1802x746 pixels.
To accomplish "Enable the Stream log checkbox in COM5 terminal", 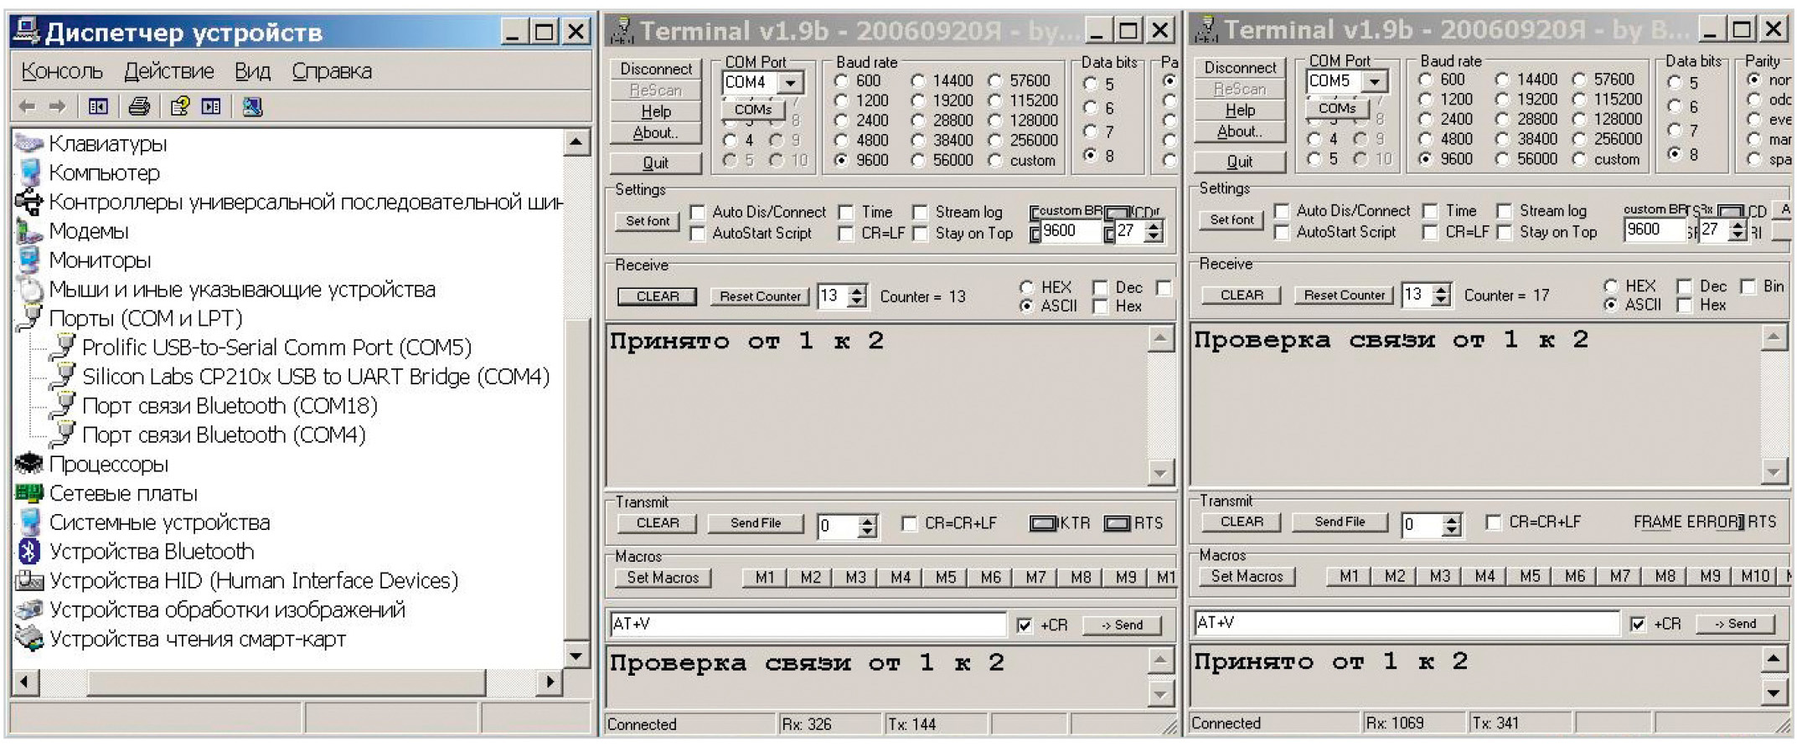I will [1505, 211].
